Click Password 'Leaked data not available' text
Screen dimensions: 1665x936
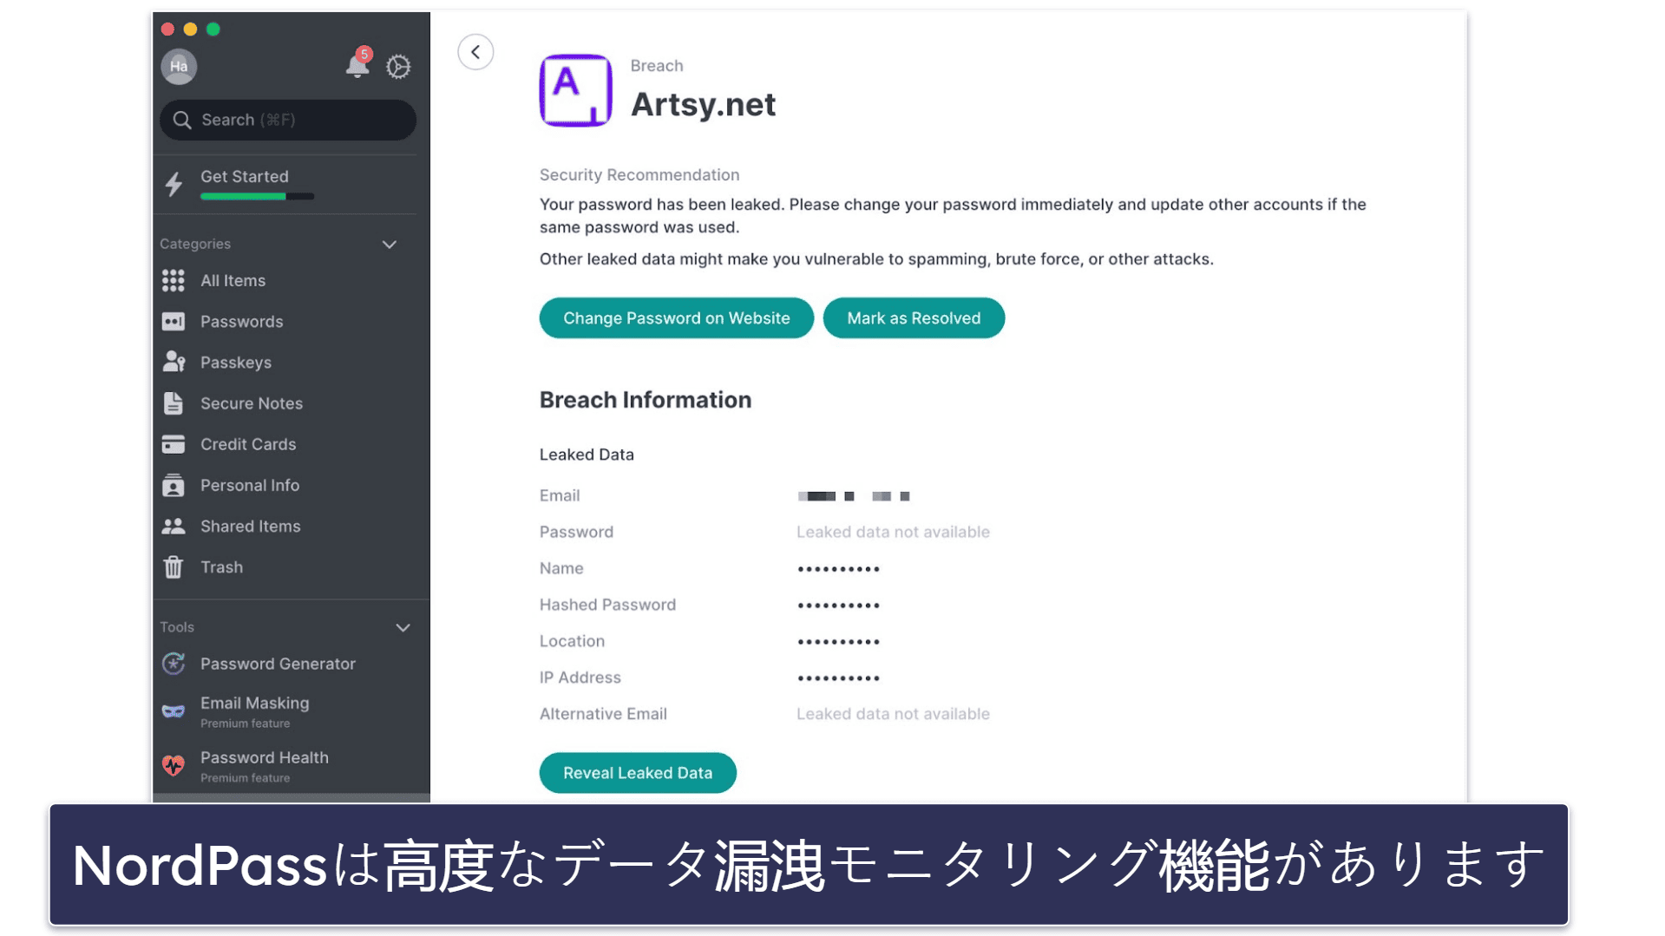pyautogui.click(x=893, y=532)
